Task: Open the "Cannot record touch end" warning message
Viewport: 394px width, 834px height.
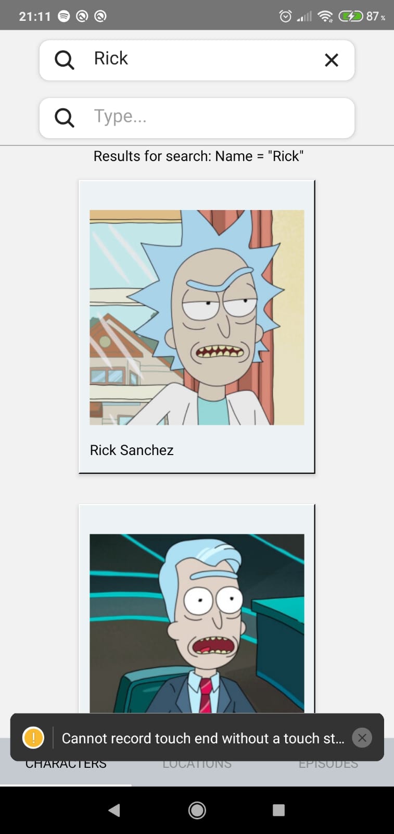Action: click(x=203, y=738)
